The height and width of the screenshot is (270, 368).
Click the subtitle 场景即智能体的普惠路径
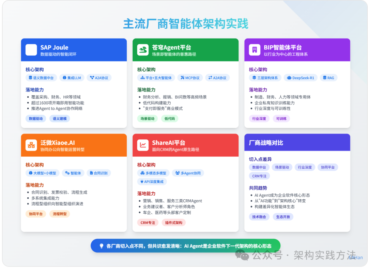click(x=174, y=54)
